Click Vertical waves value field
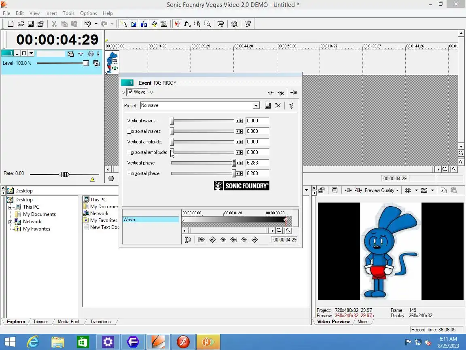466x350 pixels. coord(257,121)
